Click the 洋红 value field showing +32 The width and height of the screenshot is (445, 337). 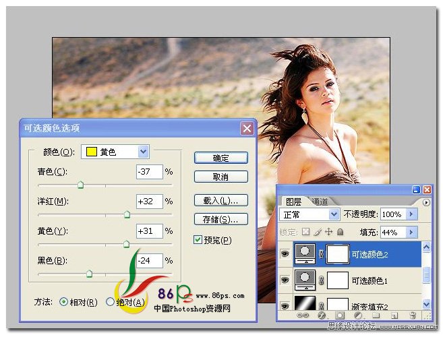pos(150,202)
